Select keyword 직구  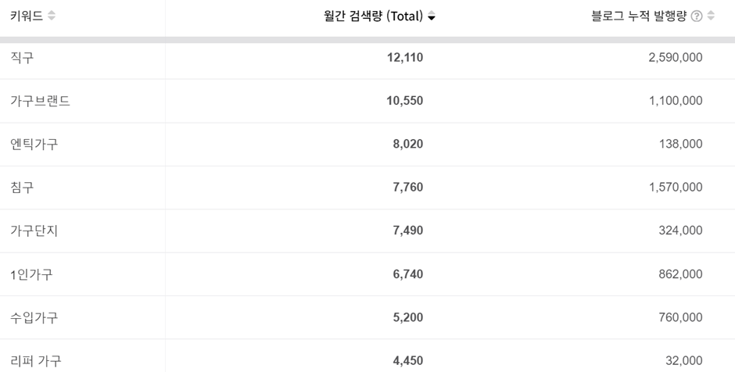[22, 58]
